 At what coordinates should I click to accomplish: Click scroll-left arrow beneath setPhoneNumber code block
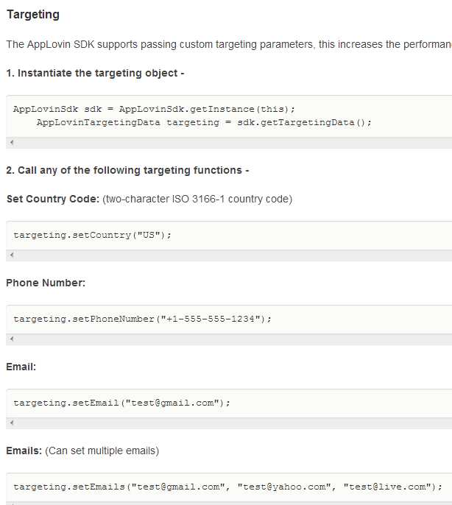[12, 339]
